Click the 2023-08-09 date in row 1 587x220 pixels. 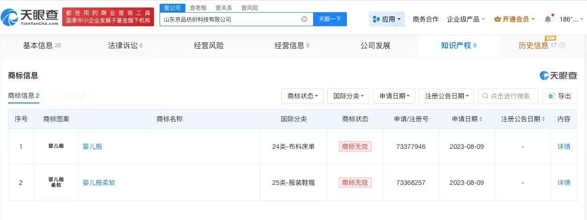467,147
